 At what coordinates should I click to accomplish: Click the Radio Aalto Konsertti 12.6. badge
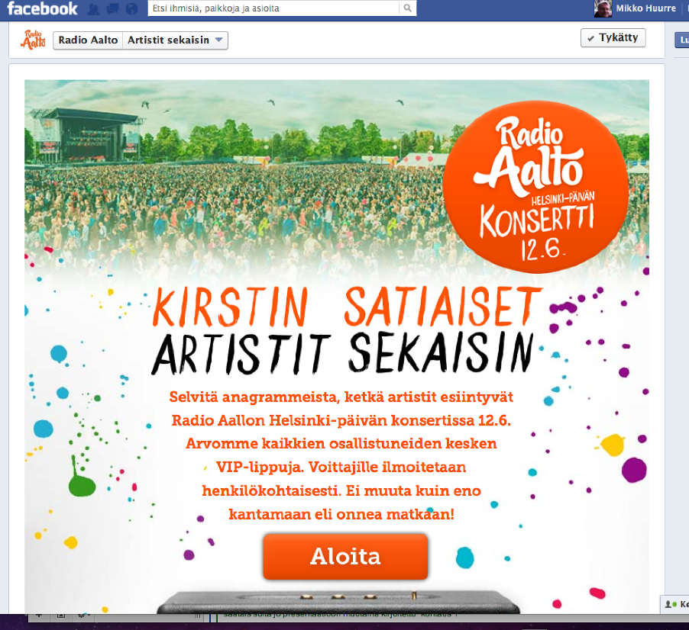[x=536, y=187]
